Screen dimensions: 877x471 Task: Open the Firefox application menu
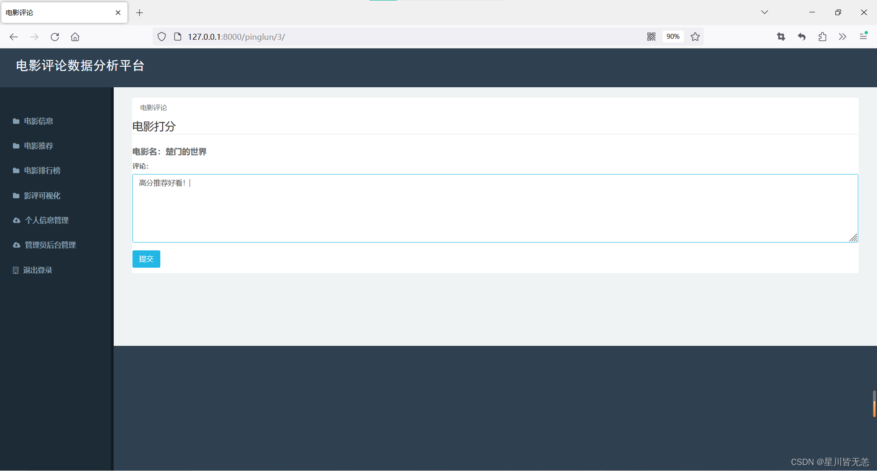[863, 36]
